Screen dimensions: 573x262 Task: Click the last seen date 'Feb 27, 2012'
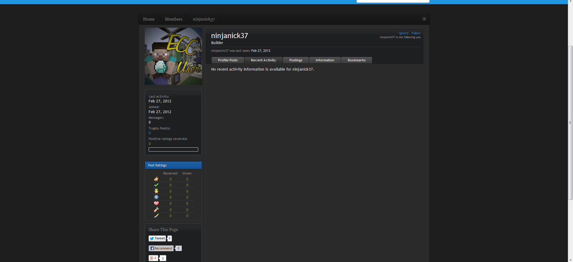click(x=261, y=51)
